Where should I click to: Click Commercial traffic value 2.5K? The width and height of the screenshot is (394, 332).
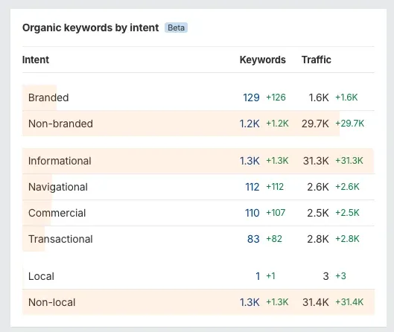pyautogui.click(x=318, y=213)
